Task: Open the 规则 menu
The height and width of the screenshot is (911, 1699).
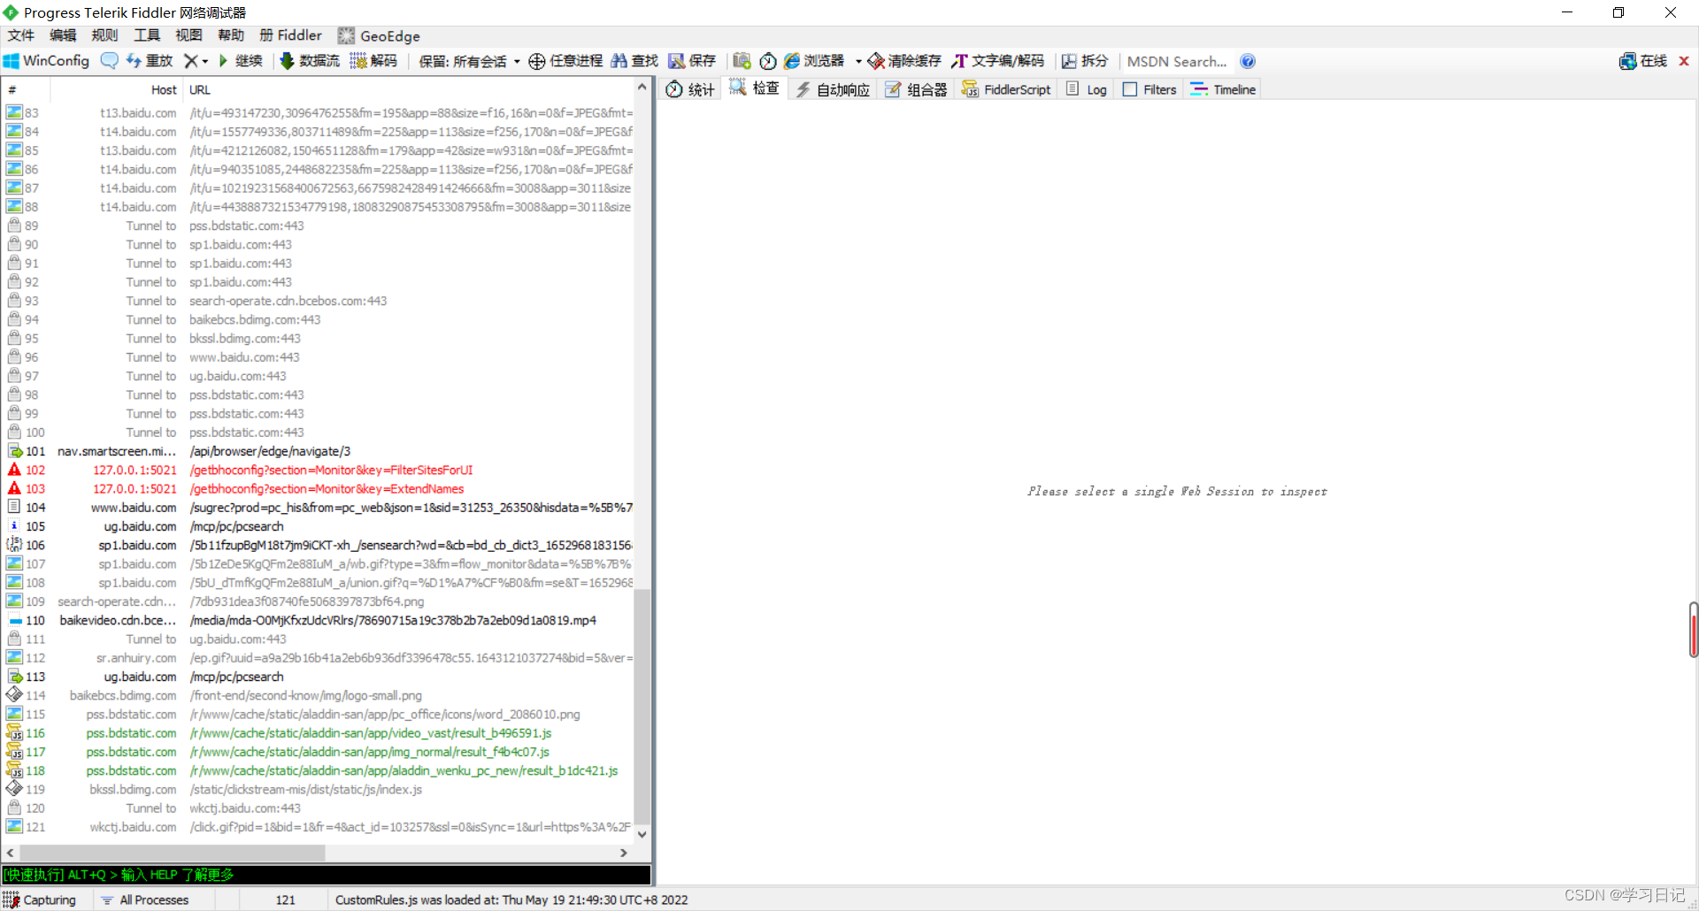Action: (104, 35)
